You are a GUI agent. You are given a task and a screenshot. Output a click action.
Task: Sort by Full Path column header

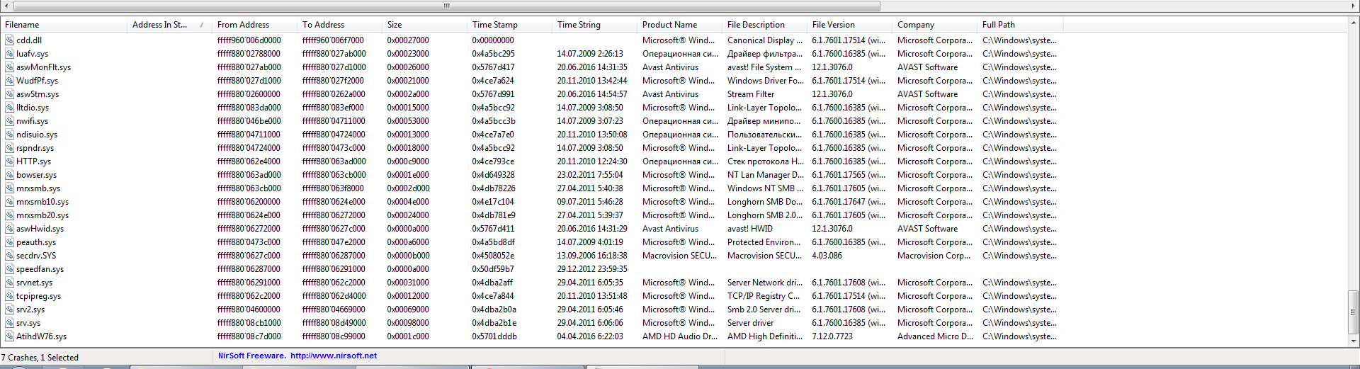pos(1020,25)
